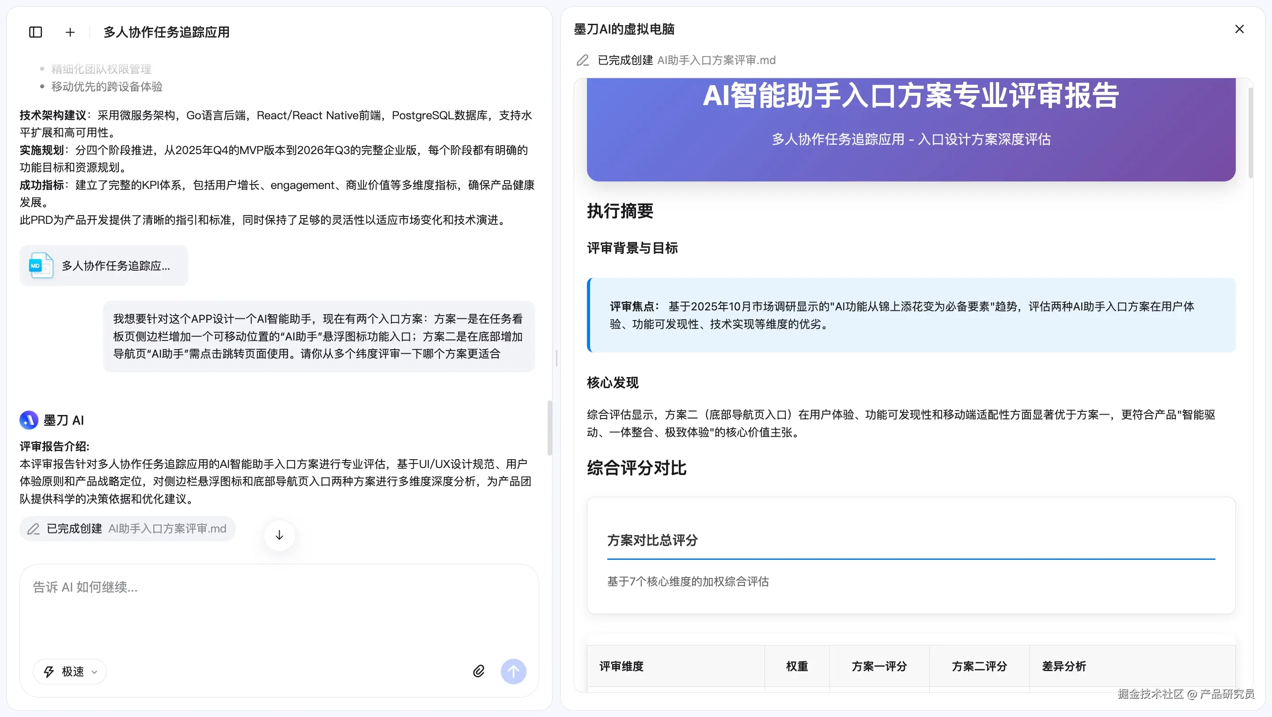Image resolution: width=1272 pixels, height=717 pixels.
Task: Click the plus icon for new chat
Action: click(70, 32)
